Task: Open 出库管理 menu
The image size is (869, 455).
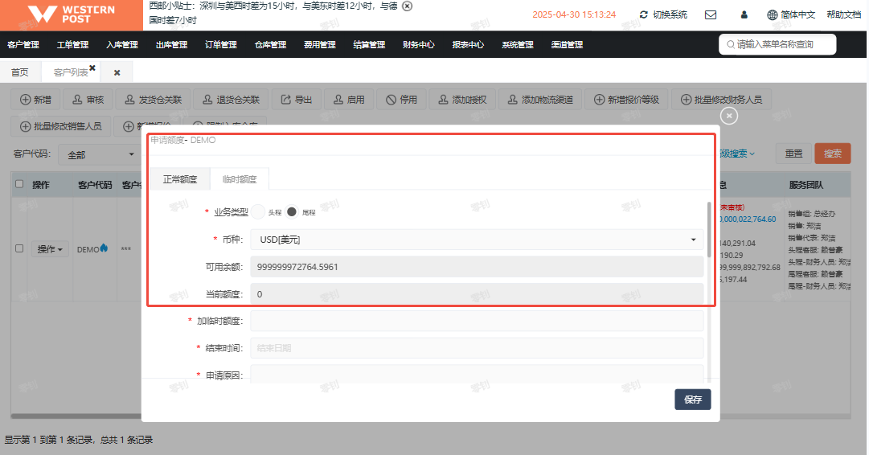Action: tap(172, 45)
